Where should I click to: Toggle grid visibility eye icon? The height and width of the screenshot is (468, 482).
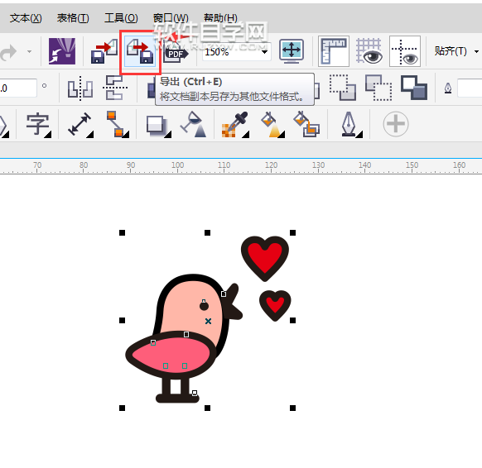[369, 51]
